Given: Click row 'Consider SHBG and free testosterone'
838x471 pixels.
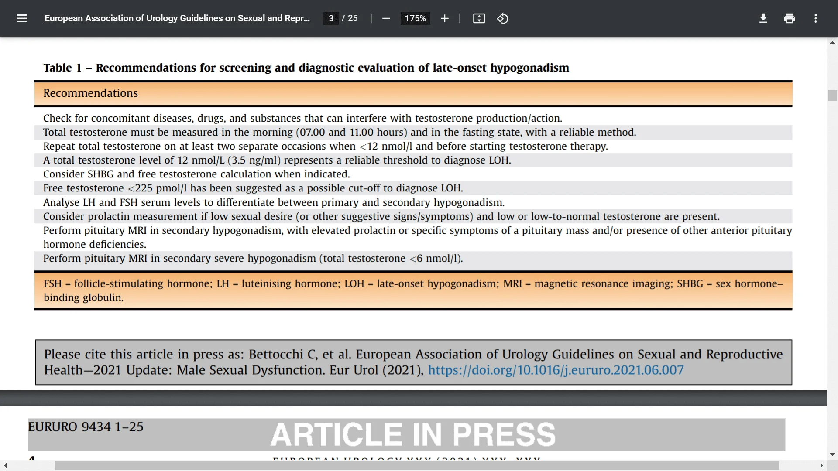Looking at the screenshot, I should coord(413,174).
